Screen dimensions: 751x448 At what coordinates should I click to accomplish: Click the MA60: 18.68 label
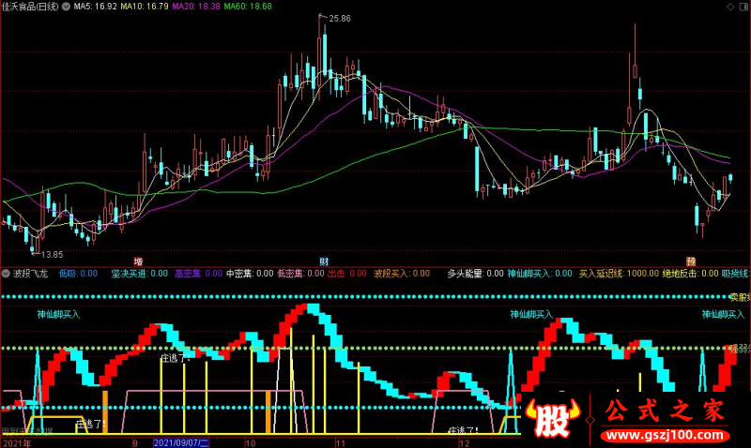pos(248,7)
